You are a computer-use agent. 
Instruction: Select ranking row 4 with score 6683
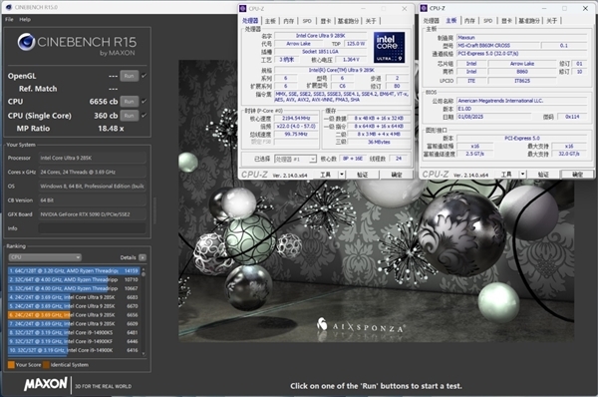[74, 297]
